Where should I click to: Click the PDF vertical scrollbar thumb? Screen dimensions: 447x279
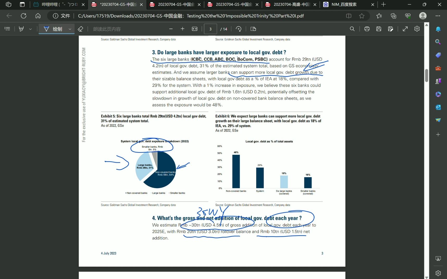426,75
